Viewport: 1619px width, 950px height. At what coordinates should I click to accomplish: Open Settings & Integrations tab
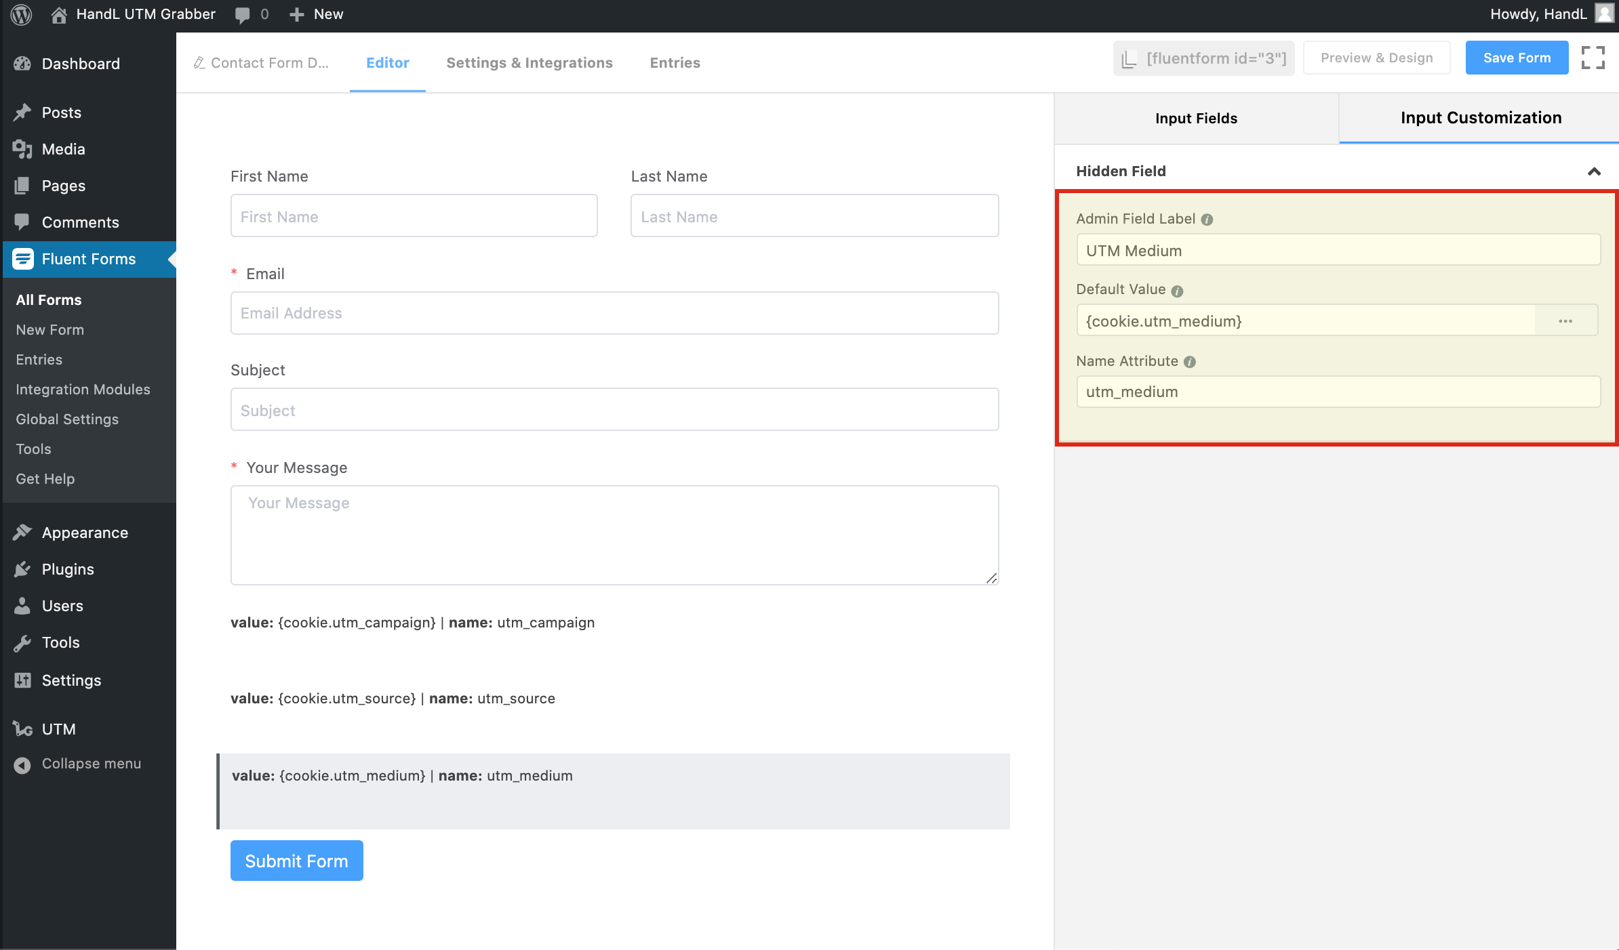coord(529,63)
